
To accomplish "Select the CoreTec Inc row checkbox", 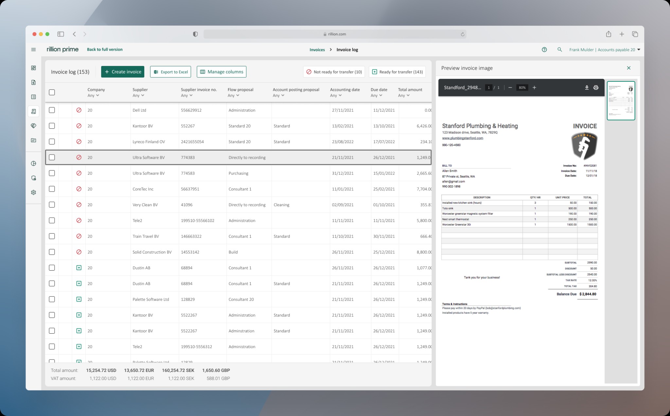I will (x=52, y=189).
